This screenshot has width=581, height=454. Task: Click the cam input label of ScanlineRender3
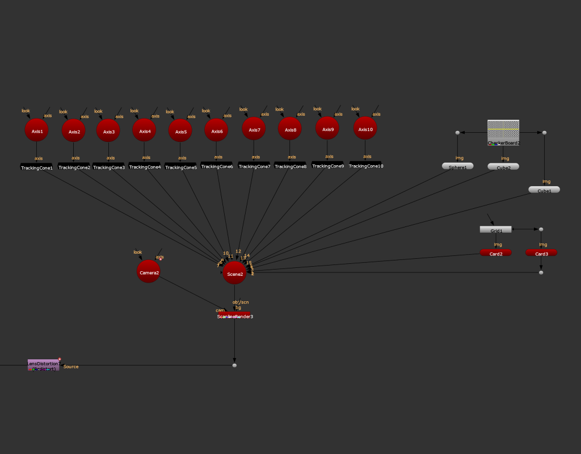220,310
